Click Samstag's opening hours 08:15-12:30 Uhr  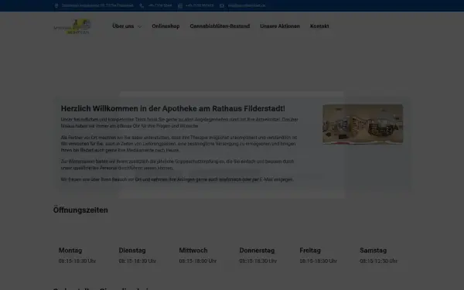point(378,261)
